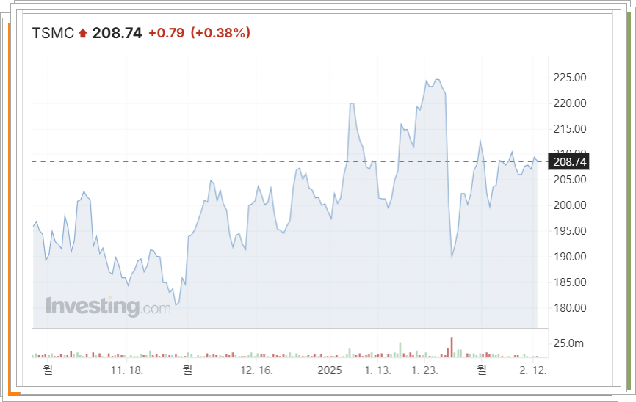Click the tallest green volume bar
This screenshot has width=636, height=402.
400,350
